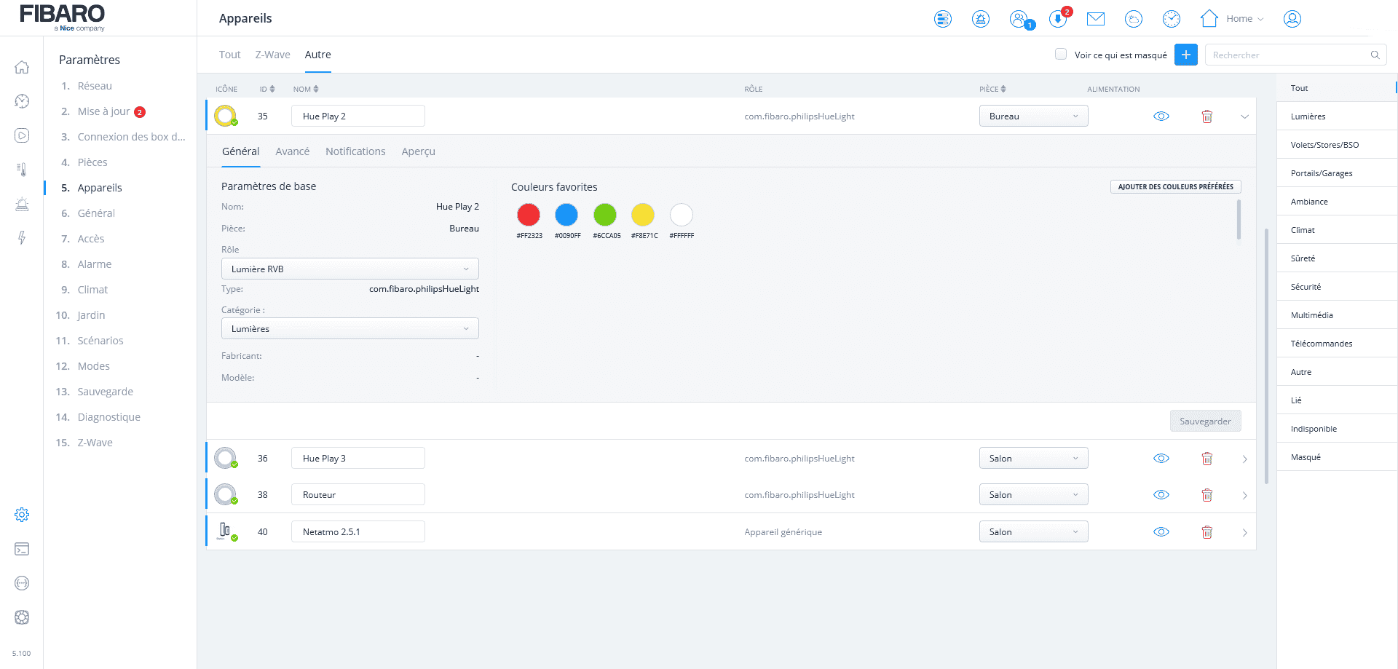Image resolution: width=1398 pixels, height=669 pixels.
Task: Click the settings gear sidebar icon
Action: click(x=22, y=515)
